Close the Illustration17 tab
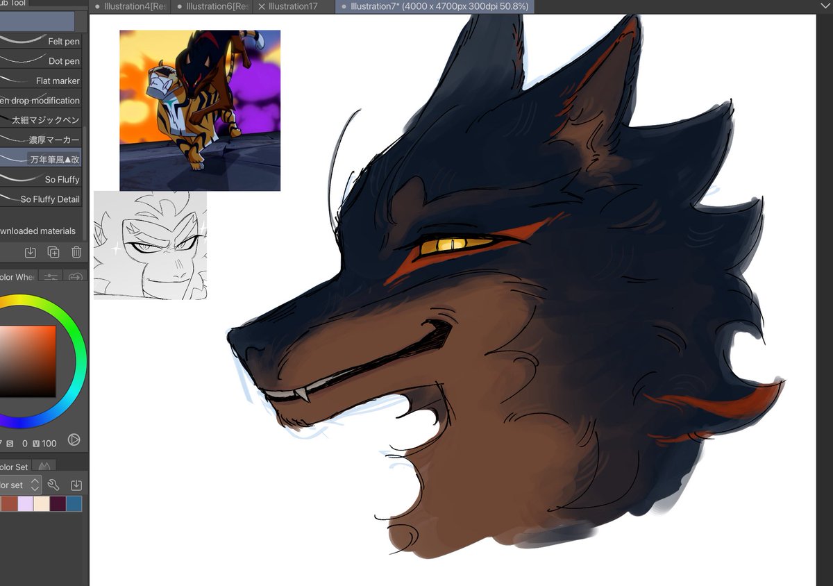This screenshot has height=586, width=833. [261, 6]
